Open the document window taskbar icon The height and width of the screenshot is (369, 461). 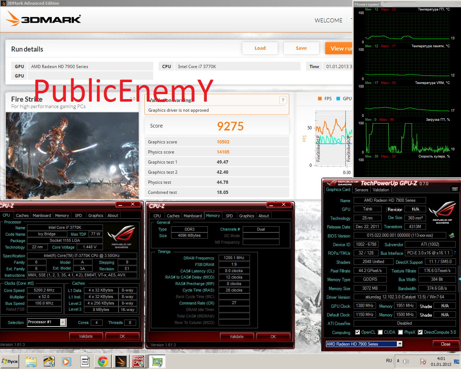[x=85, y=361]
